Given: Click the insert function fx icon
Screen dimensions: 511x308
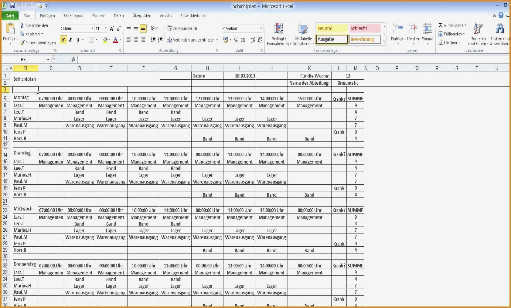Looking at the screenshot, I should click(x=73, y=60).
